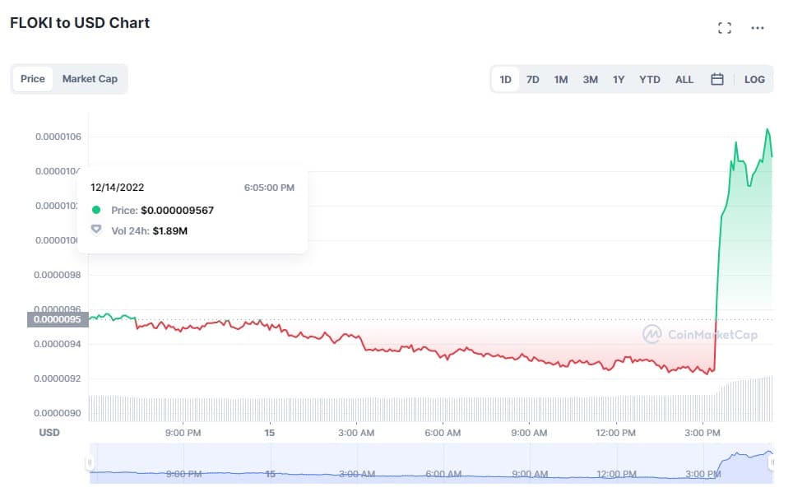Switch to the Price tab

pos(33,79)
